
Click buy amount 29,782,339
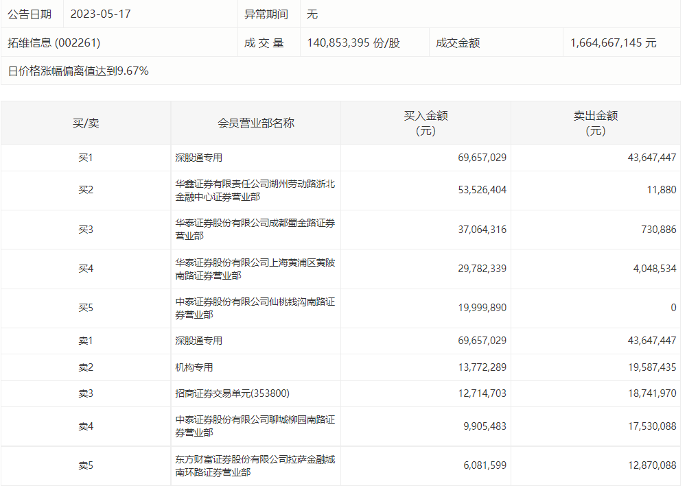(x=482, y=269)
